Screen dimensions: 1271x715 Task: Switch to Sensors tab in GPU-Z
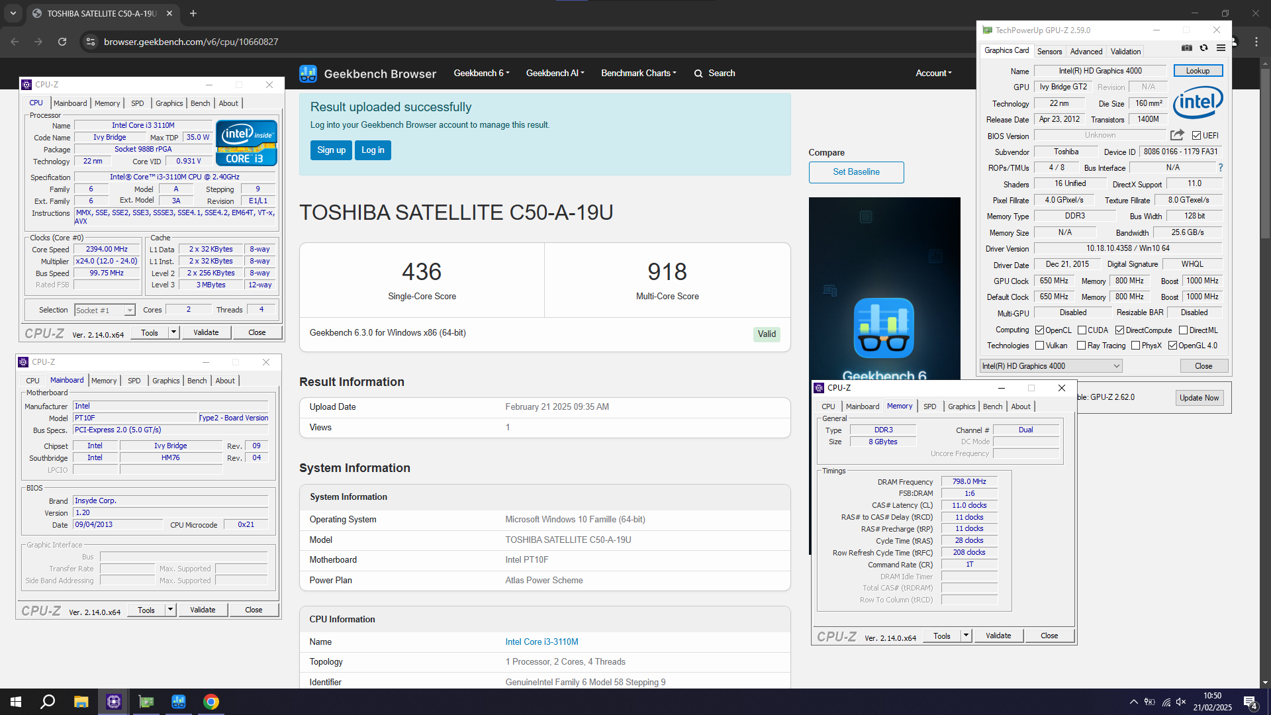(1049, 52)
